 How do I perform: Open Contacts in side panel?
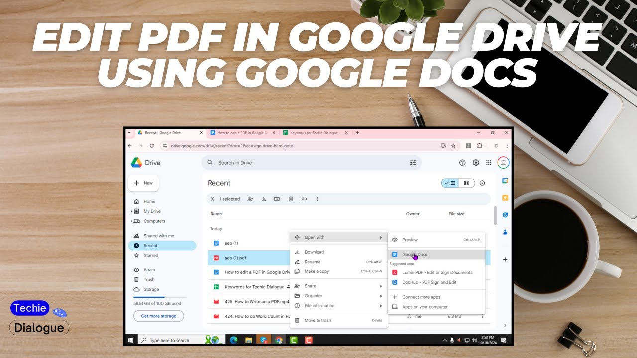(x=505, y=232)
